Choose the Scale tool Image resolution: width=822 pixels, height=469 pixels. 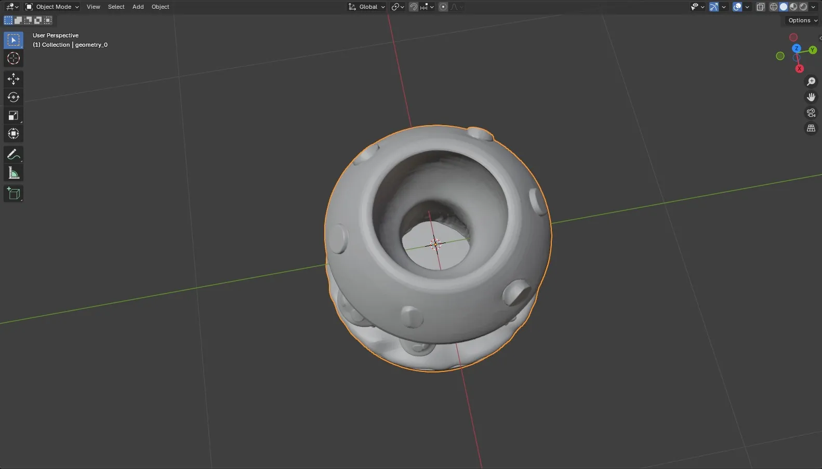[x=14, y=115]
